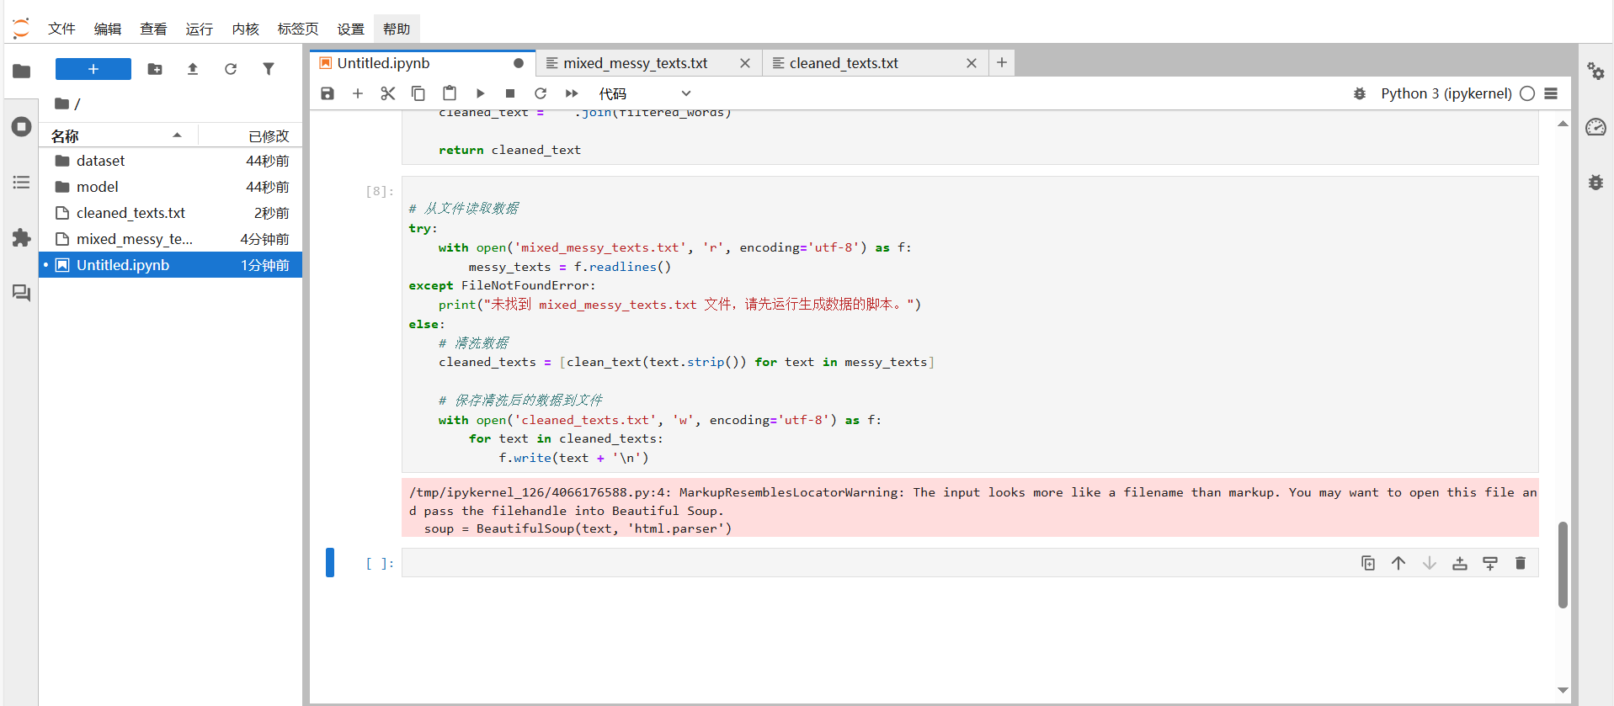
Task: Open the file browser sidebar panel
Action: pyautogui.click(x=22, y=71)
